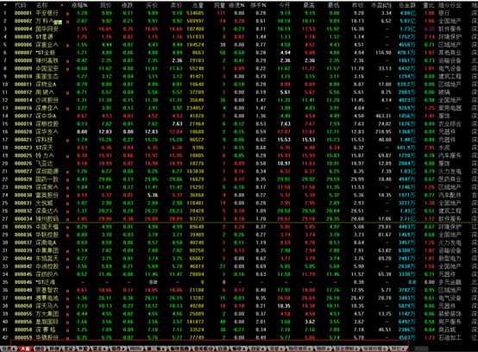Sort by the 名称 column header
478x352 pixels.
(x=41, y=5)
